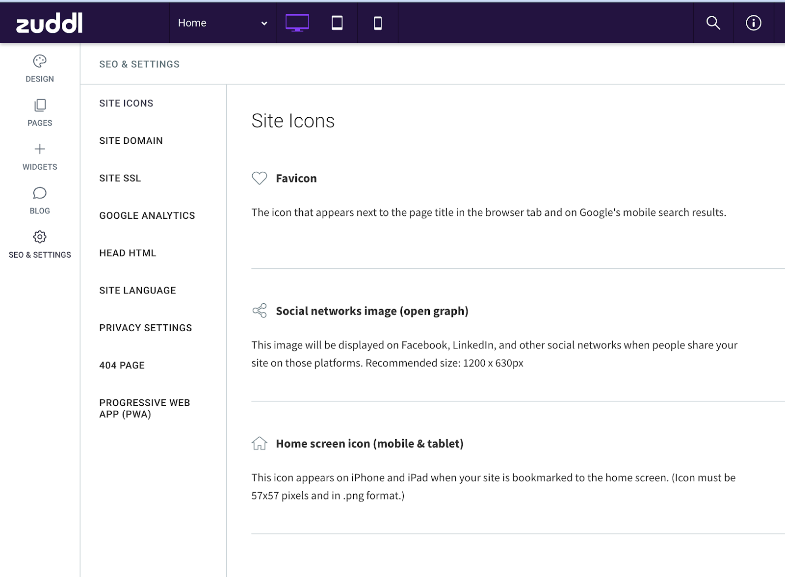
Task: Open Site SSL settings
Action: point(120,178)
